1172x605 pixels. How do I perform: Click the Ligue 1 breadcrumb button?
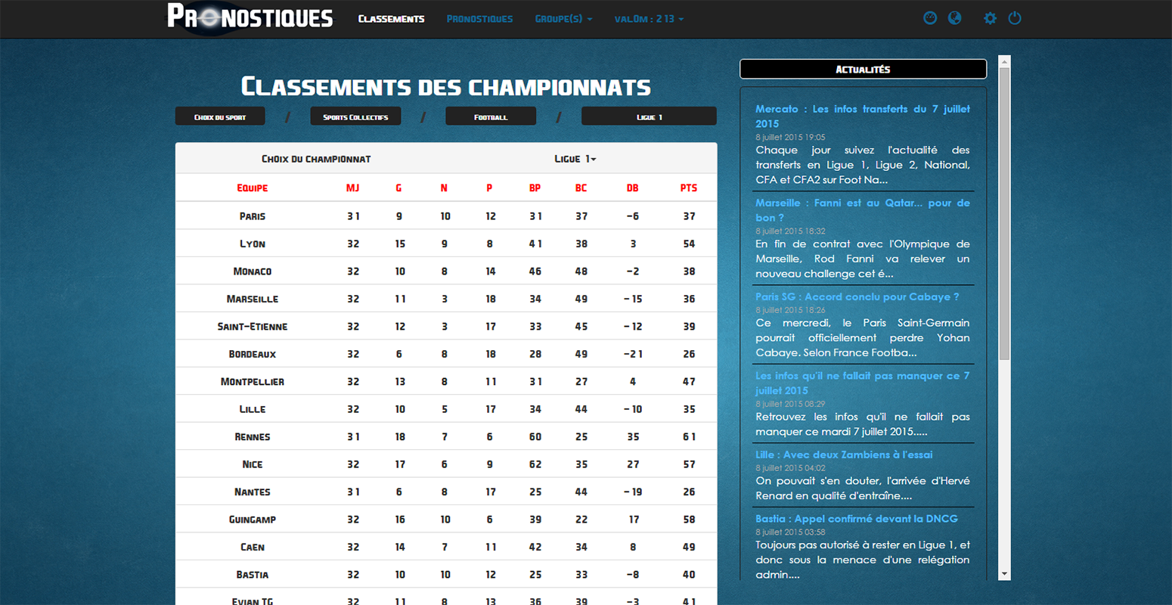click(648, 116)
